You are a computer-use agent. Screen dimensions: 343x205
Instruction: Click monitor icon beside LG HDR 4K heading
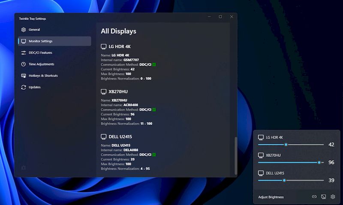[x=103, y=46]
